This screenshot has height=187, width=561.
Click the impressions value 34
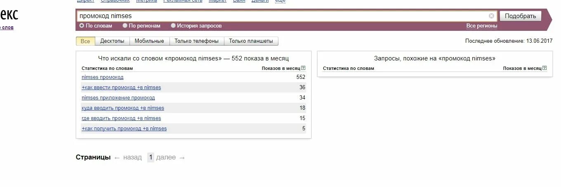coord(302,98)
